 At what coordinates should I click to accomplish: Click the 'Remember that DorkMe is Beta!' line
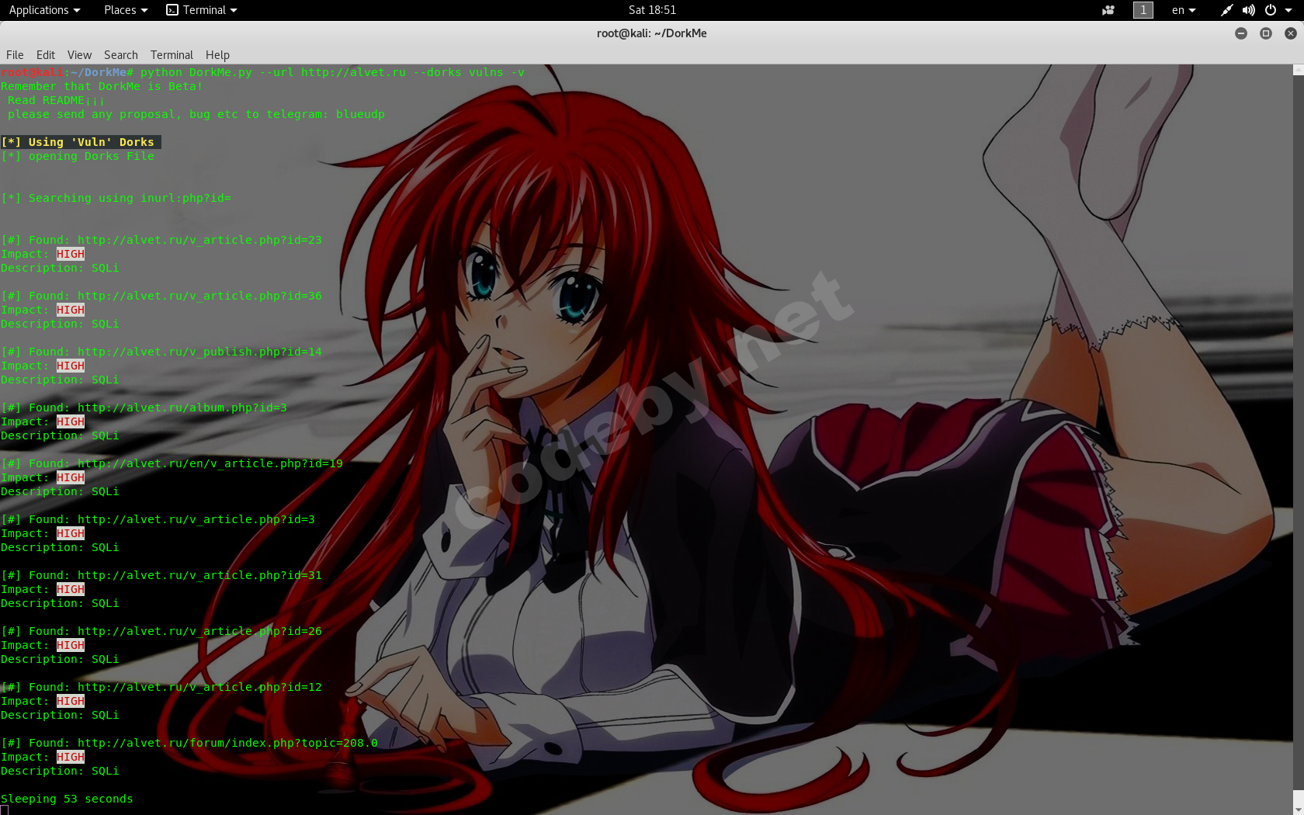pos(102,86)
